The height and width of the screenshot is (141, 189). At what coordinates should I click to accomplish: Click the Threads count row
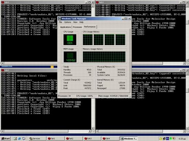click(x=77, y=73)
